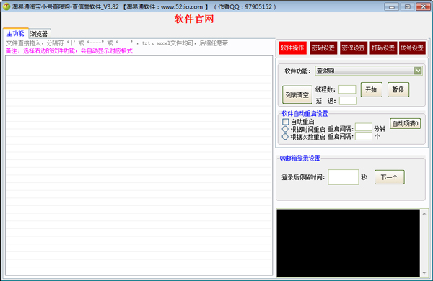433x281 pixels.
Task: Click the 登录后停留时间 input field
Action: pyautogui.click(x=344, y=177)
